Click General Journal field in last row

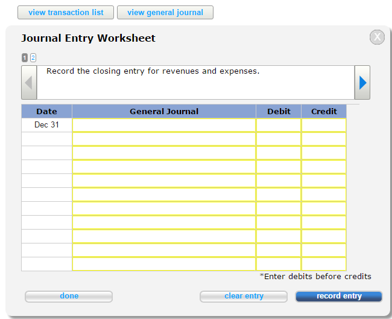click(x=164, y=264)
